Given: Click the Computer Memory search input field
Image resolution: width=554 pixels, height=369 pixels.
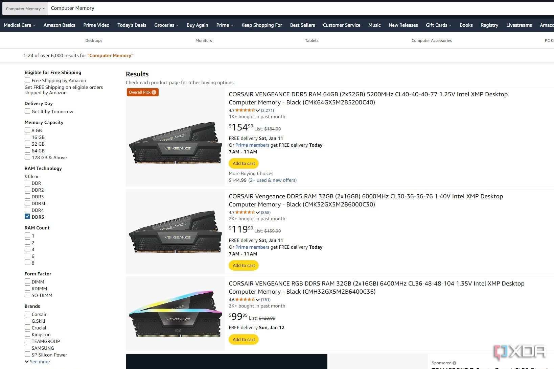Looking at the screenshot, I should [301, 8].
